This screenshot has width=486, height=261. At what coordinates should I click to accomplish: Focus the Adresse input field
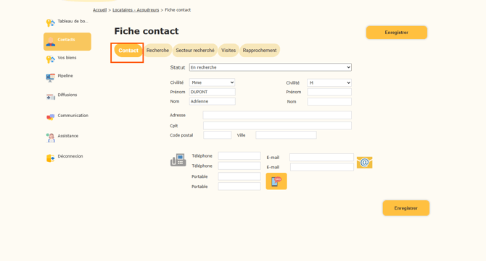pos(277,115)
